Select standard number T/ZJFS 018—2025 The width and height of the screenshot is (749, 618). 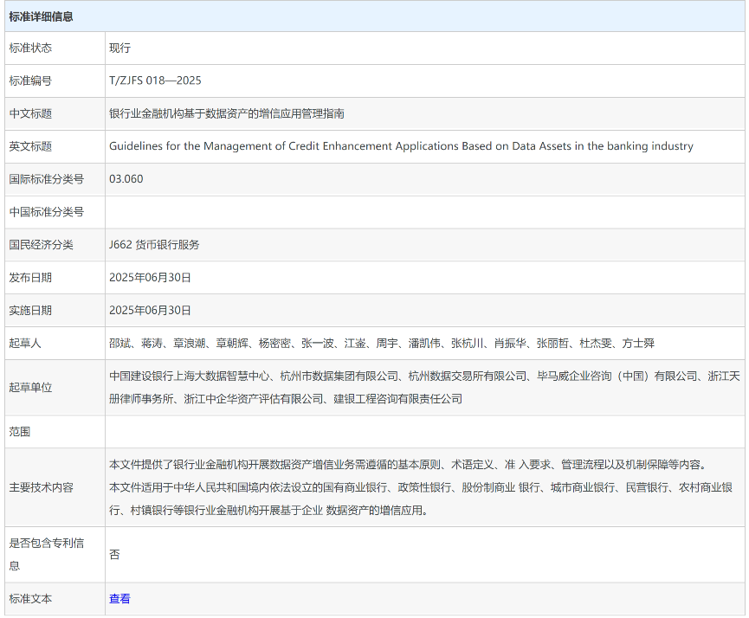(x=155, y=80)
